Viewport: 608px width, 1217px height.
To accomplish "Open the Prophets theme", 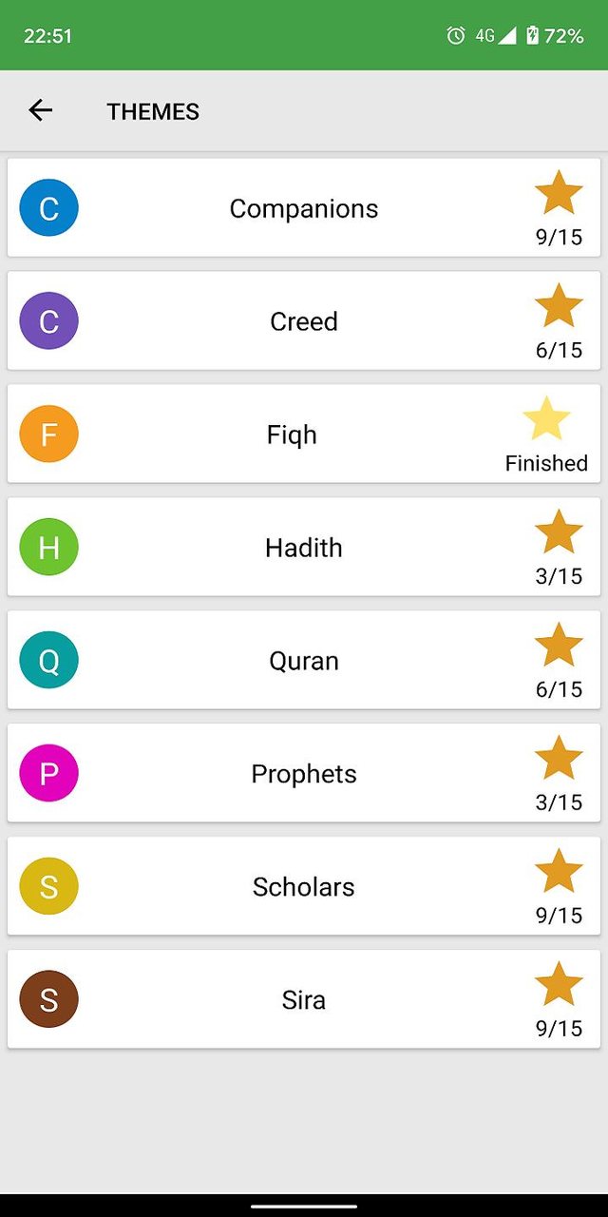I will click(303, 773).
